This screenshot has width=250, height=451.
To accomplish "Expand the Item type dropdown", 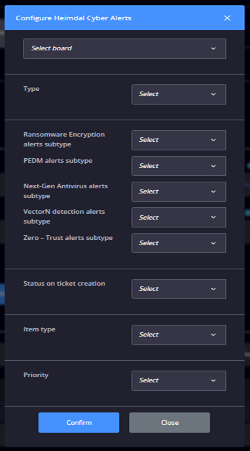I will pos(179,335).
